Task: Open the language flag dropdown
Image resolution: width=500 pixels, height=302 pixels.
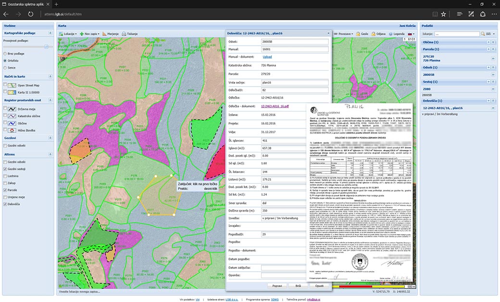Action: pos(411,34)
